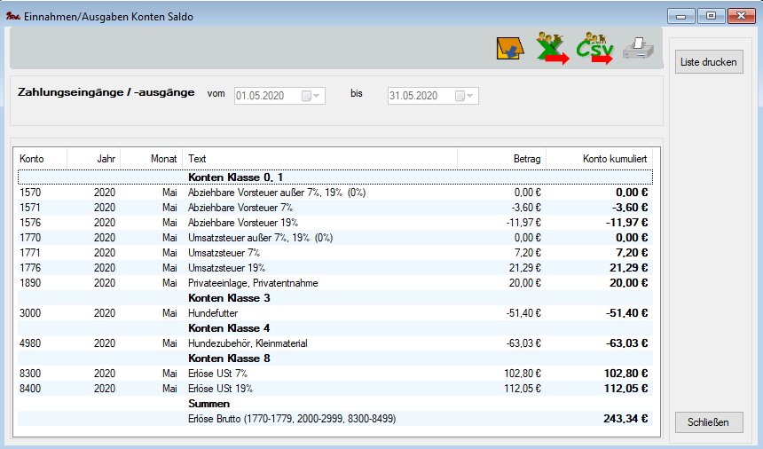Open the calendar dropdown for start date 01.05.2020

pos(312,95)
